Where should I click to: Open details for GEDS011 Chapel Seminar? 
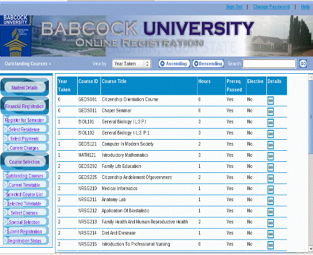click(x=270, y=111)
